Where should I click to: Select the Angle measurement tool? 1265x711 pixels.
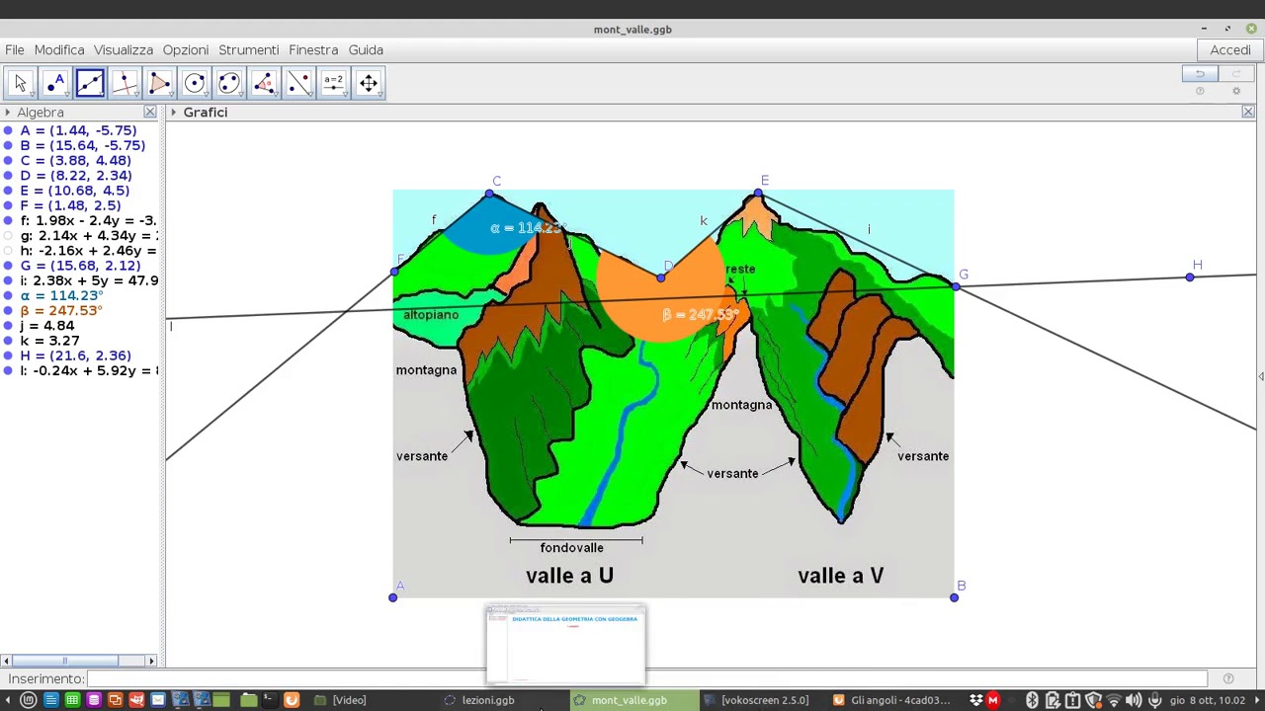tap(264, 83)
